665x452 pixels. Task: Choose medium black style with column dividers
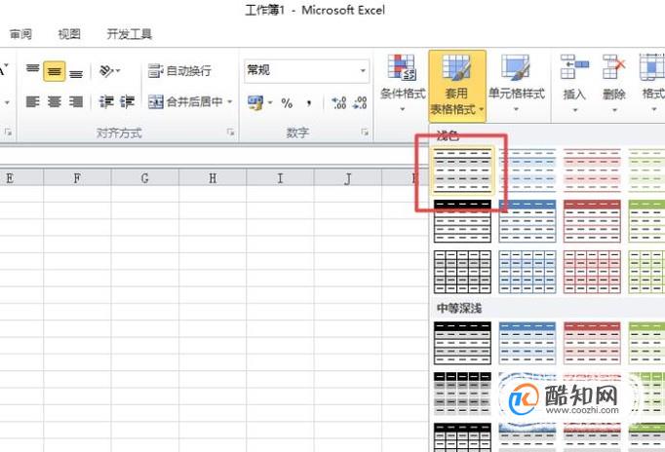pos(463,394)
